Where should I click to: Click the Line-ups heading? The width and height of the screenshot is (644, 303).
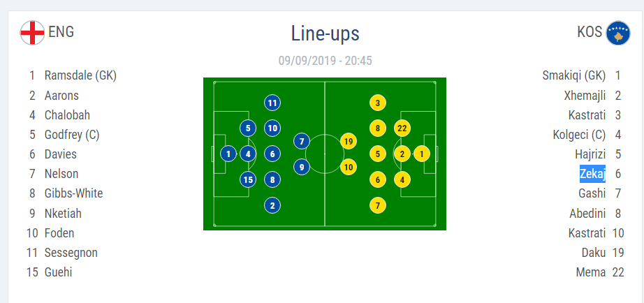tap(325, 33)
